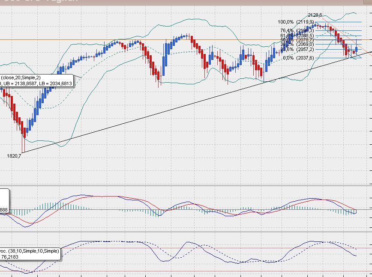This screenshot has width=372, height=277.
Task: Click the 2128,6 swing high price label
Action: (314, 14)
